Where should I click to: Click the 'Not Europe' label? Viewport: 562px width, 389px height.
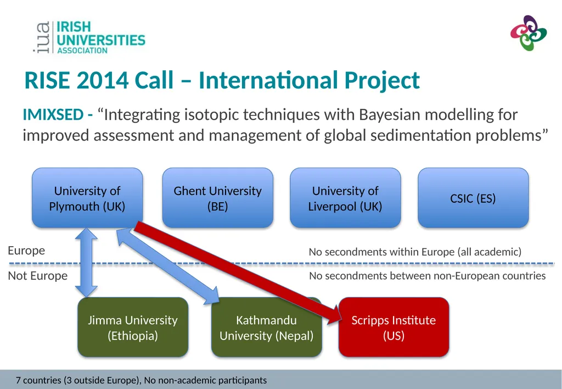click(38, 276)
